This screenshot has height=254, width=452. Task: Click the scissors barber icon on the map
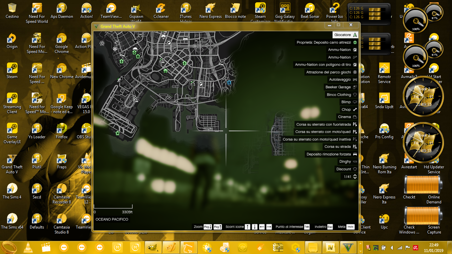(x=173, y=66)
